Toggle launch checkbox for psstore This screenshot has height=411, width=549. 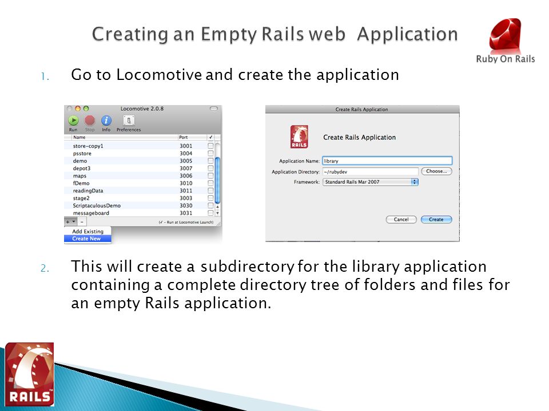tap(210, 153)
